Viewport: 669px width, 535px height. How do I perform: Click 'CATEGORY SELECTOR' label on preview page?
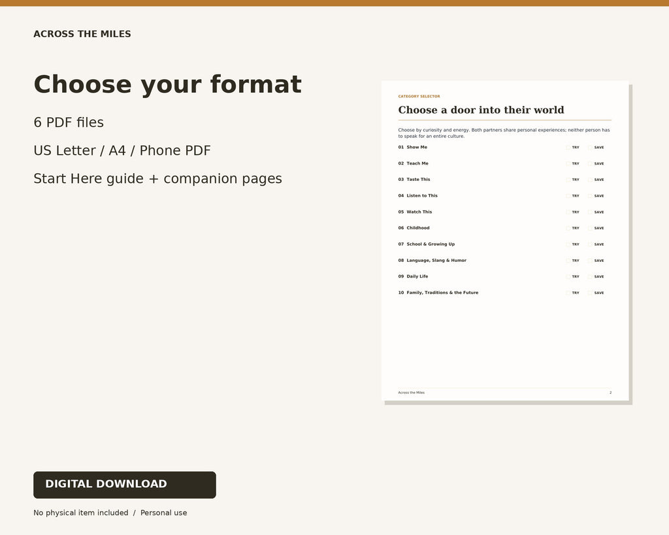click(419, 97)
